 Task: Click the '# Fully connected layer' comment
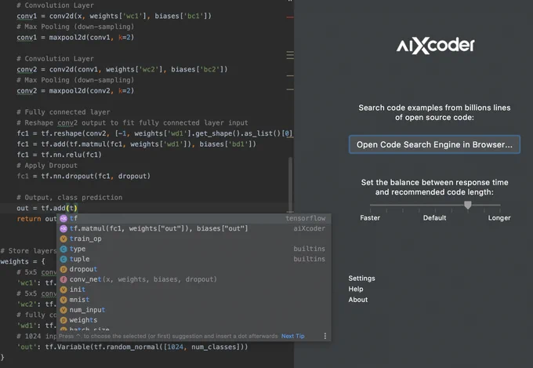tap(63, 112)
